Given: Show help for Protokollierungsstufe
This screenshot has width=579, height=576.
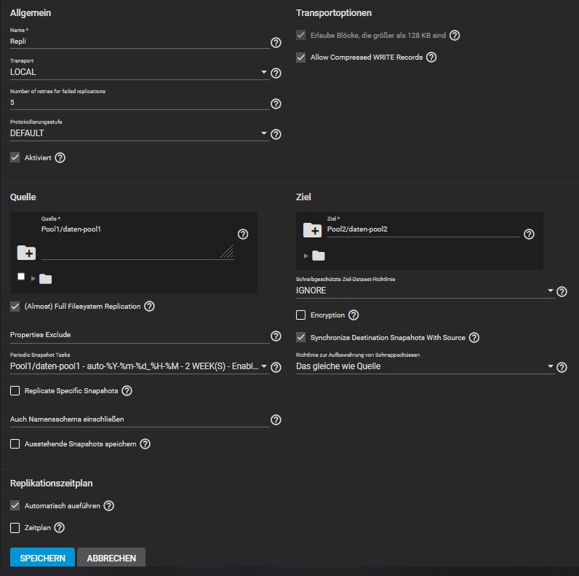Looking at the screenshot, I should [x=276, y=134].
